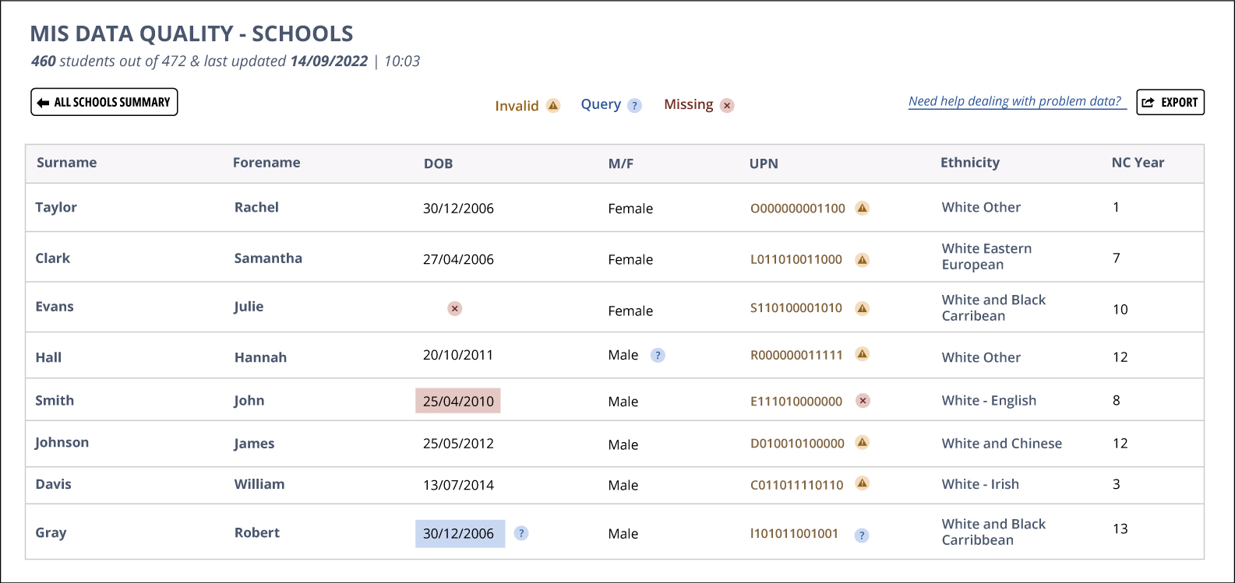Click the UPN S110100001010
Screen dimensions: 1235x583
coord(796,308)
